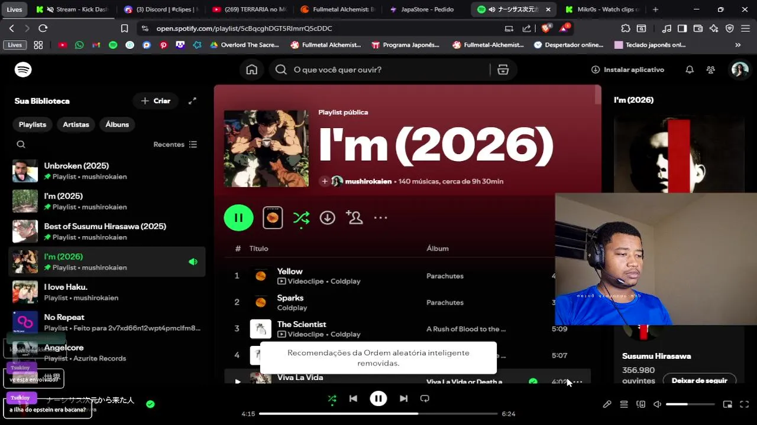757x425 pixels.
Task: Open more options for I'm (2026) playlist
Action: coord(380,218)
